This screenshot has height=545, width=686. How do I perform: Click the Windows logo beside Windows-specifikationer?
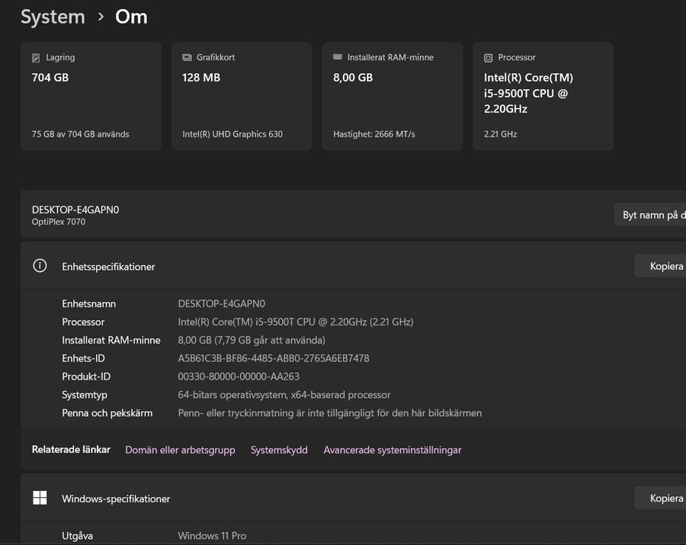[x=40, y=498]
